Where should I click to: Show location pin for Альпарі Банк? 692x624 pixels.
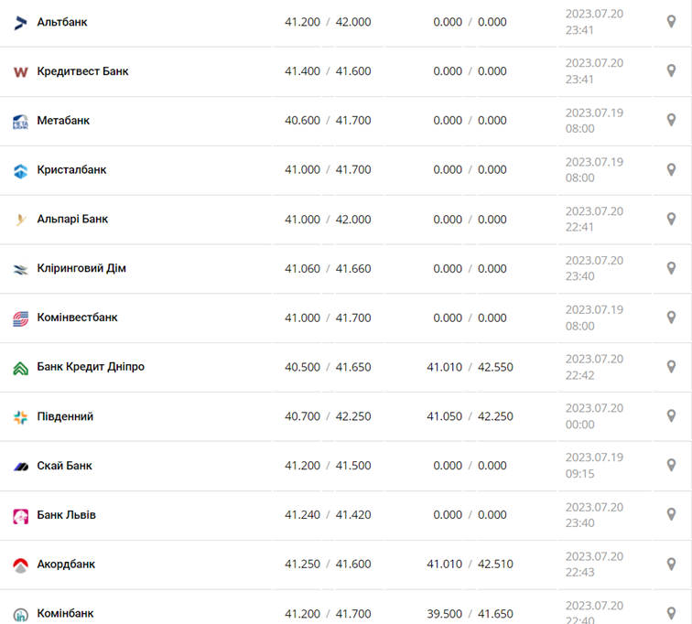[671, 219]
